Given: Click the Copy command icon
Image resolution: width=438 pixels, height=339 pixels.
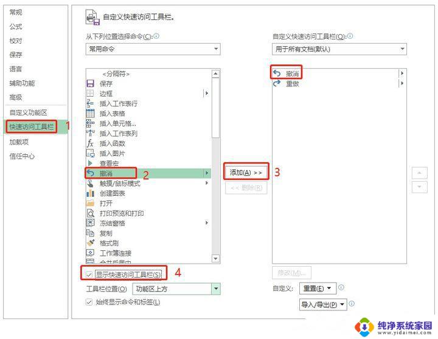Looking at the screenshot, I should (x=90, y=233).
